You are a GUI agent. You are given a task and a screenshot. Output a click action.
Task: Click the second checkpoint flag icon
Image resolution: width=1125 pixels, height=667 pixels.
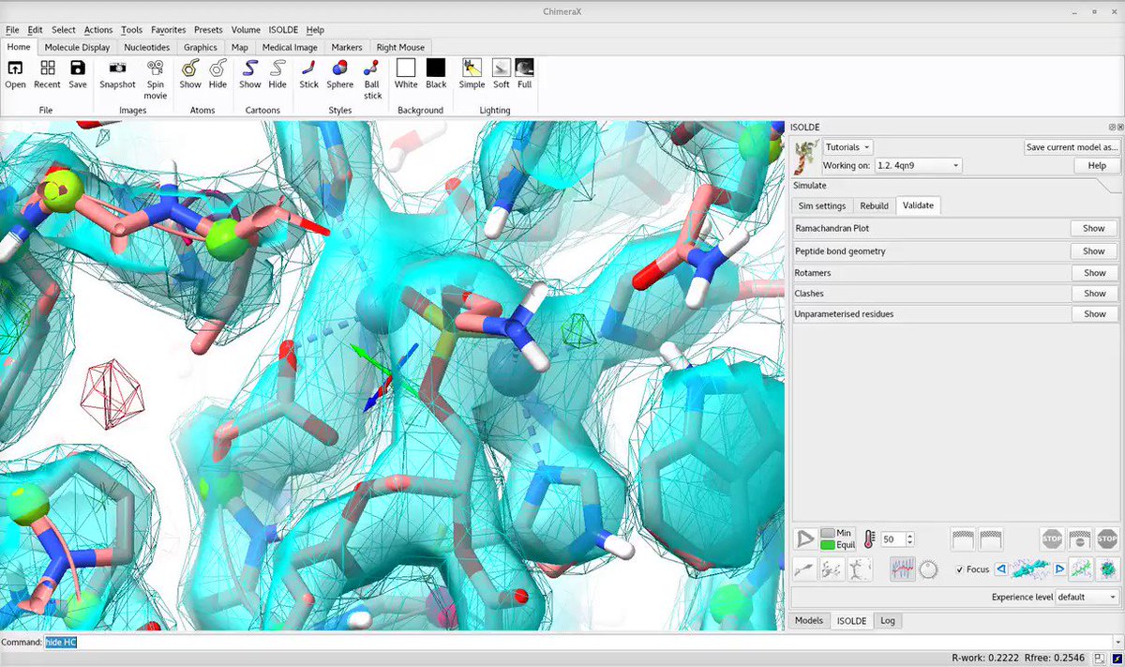point(991,539)
